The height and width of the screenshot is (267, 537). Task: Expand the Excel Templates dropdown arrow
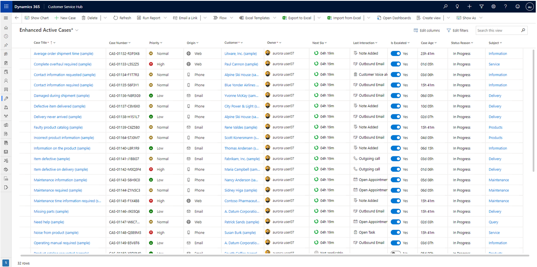click(274, 18)
